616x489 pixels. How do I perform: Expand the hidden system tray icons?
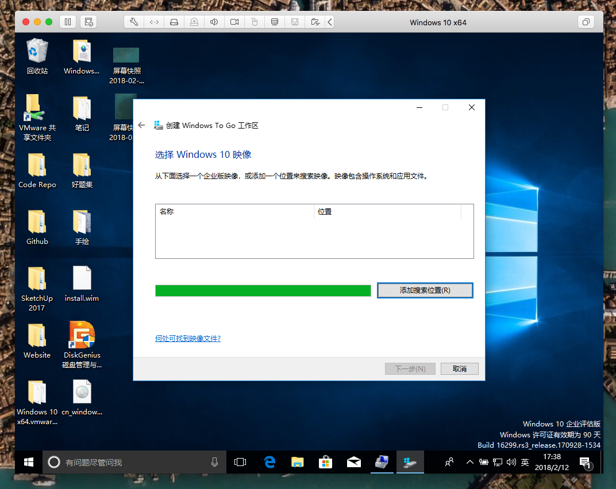(469, 462)
